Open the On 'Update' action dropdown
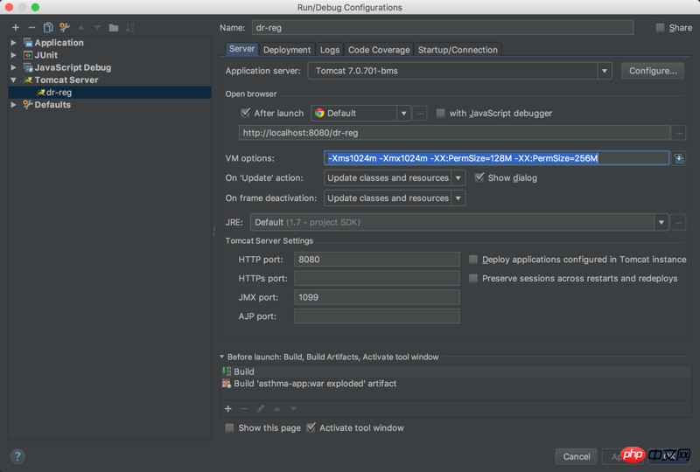The width and height of the screenshot is (700, 472). 458,177
